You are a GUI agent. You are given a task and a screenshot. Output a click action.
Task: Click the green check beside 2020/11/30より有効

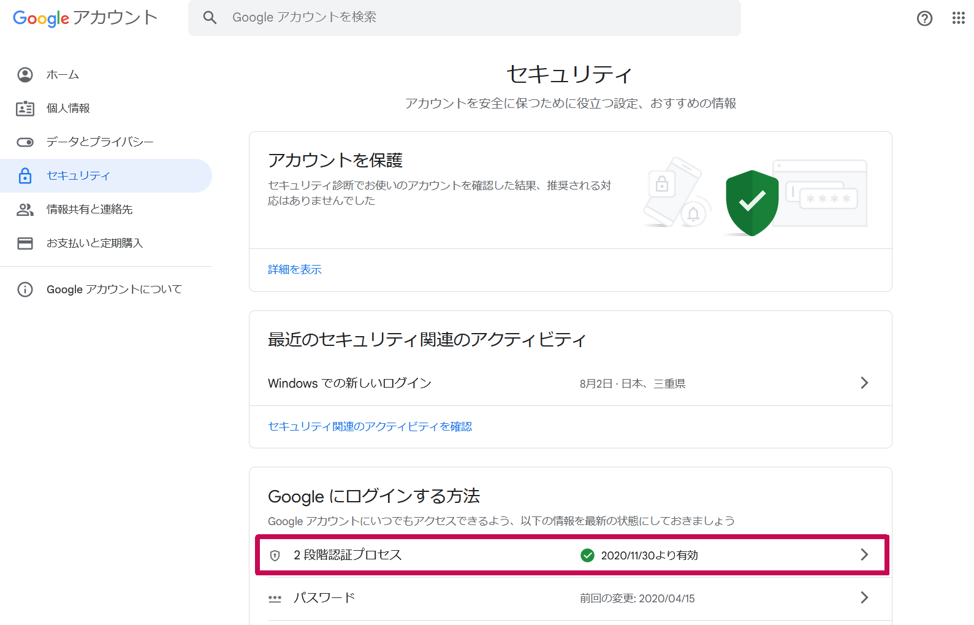(x=587, y=555)
